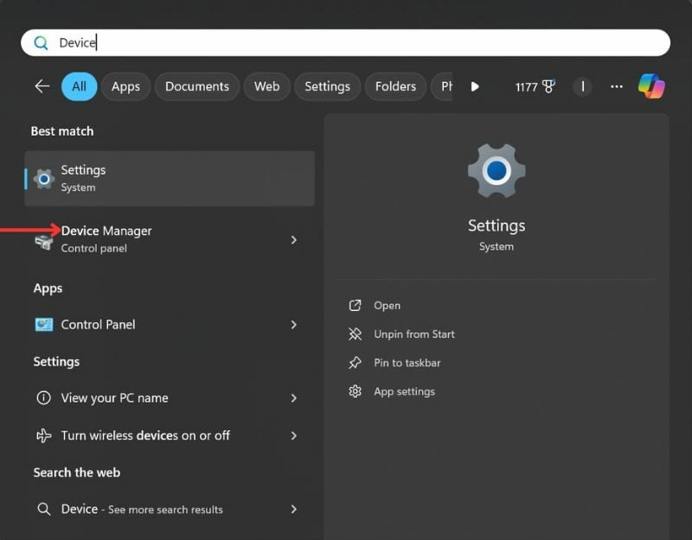Screen dimensions: 692x540
Task: Expand Turn wireless devices chevron
Action: (294, 435)
